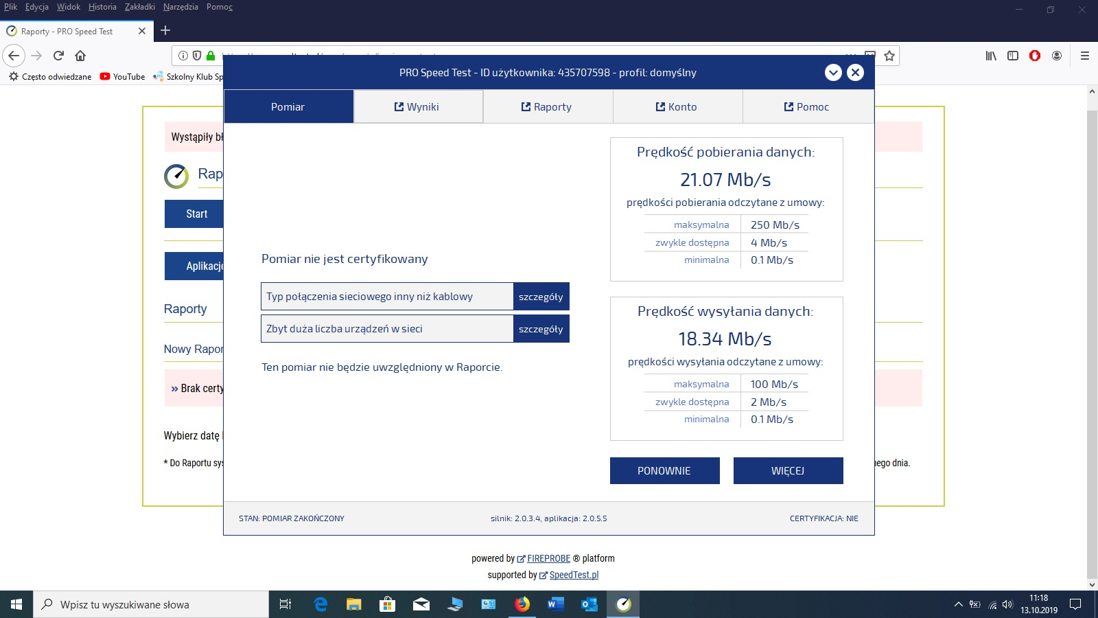Switch to the Pomiar tab
This screenshot has height=618, width=1098.
[288, 106]
